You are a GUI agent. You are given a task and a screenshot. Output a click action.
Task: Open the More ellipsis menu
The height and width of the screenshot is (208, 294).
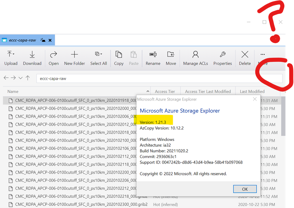pos(263,58)
